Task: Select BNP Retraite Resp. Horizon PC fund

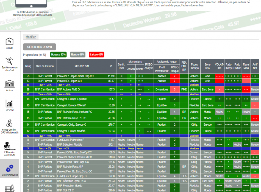Action: (74, 112)
